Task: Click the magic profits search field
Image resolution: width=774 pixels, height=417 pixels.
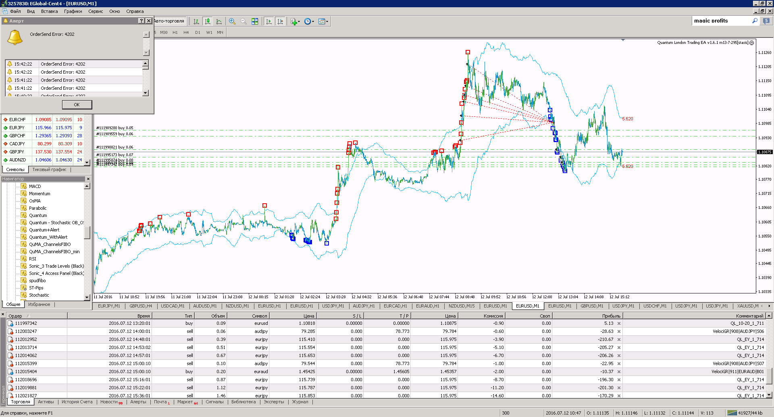Action: pos(722,21)
